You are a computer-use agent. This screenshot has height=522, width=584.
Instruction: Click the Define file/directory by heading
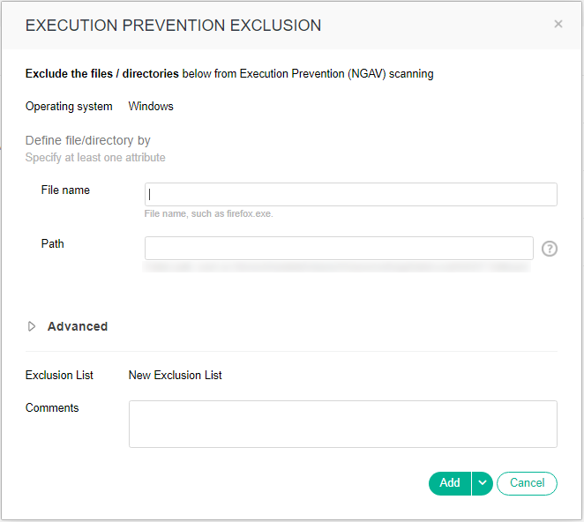pyautogui.click(x=88, y=140)
